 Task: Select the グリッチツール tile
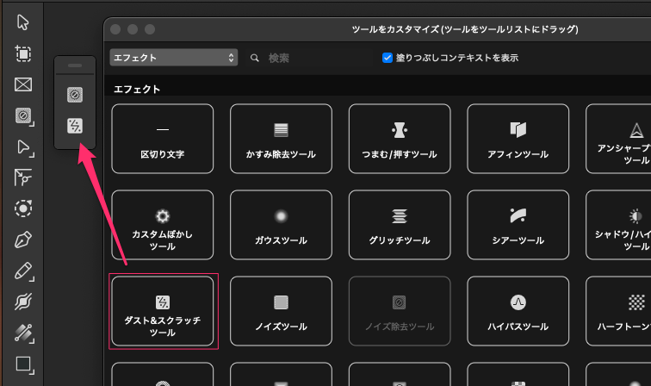[400, 225]
